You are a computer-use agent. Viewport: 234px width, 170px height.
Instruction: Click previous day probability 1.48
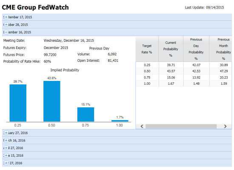tap(196, 84)
